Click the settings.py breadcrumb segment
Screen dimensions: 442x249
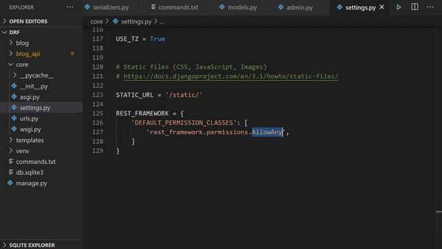136,21
